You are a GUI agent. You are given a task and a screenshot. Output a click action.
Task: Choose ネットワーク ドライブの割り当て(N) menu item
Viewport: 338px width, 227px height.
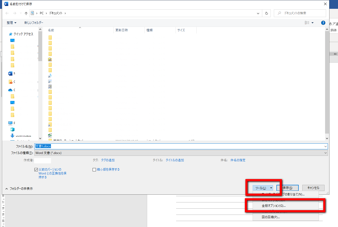(286, 194)
